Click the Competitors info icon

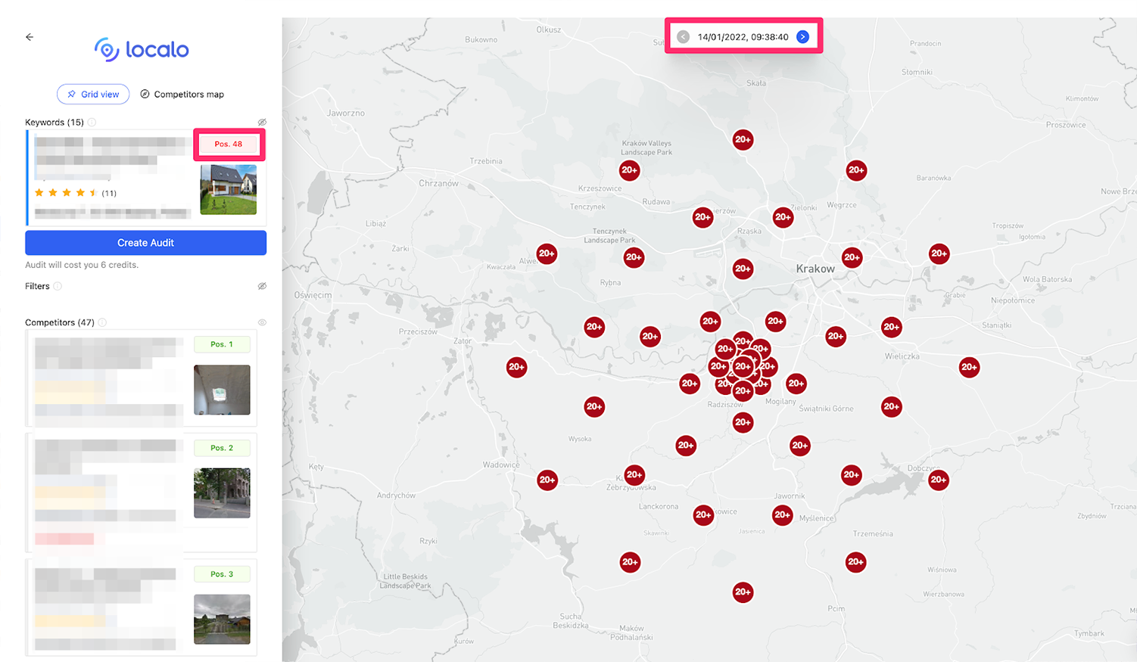pos(102,323)
